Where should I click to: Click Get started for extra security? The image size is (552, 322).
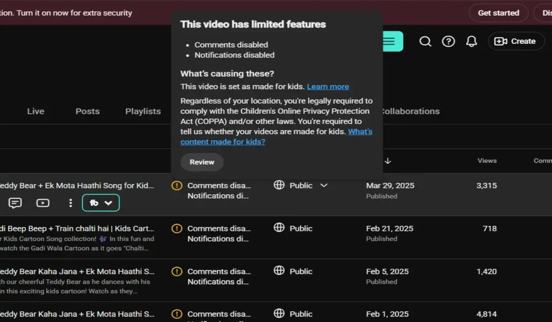(x=499, y=13)
